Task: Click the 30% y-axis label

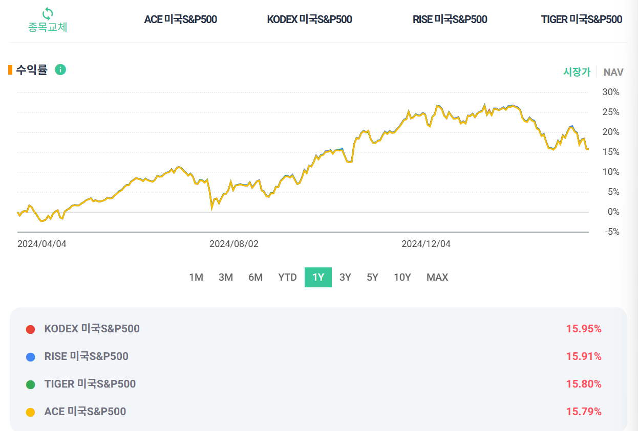Action: point(611,92)
